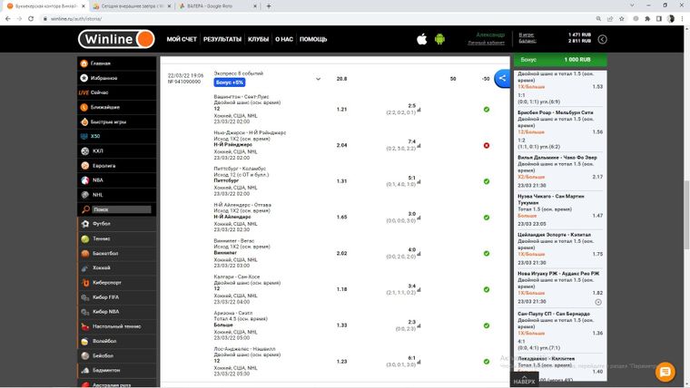
Task: Click the Android app icon
Action: [x=439, y=39]
